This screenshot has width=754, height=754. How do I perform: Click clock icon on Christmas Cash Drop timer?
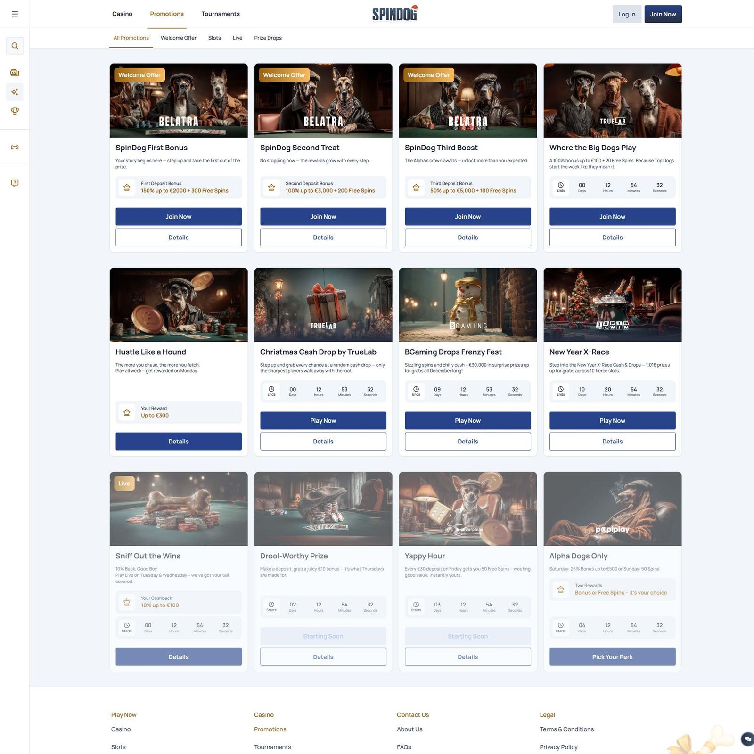[x=271, y=389]
